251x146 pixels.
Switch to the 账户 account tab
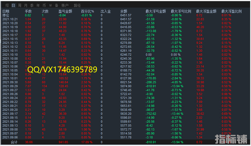pyautogui.click(x=65, y=5)
